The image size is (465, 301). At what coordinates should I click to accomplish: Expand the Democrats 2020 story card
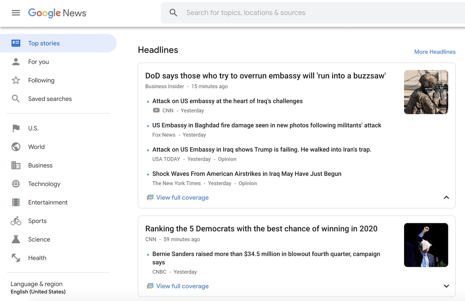coord(446,286)
